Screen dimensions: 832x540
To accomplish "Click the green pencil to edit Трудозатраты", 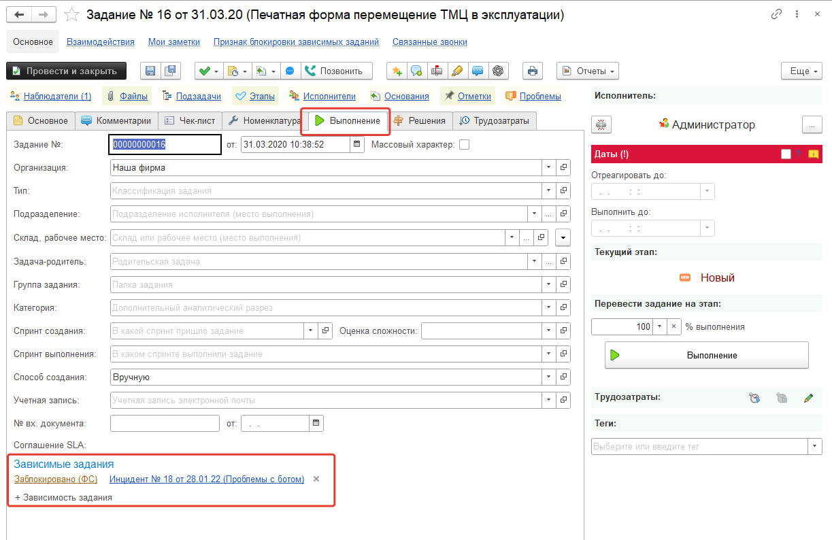I will pyautogui.click(x=808, y=399).
